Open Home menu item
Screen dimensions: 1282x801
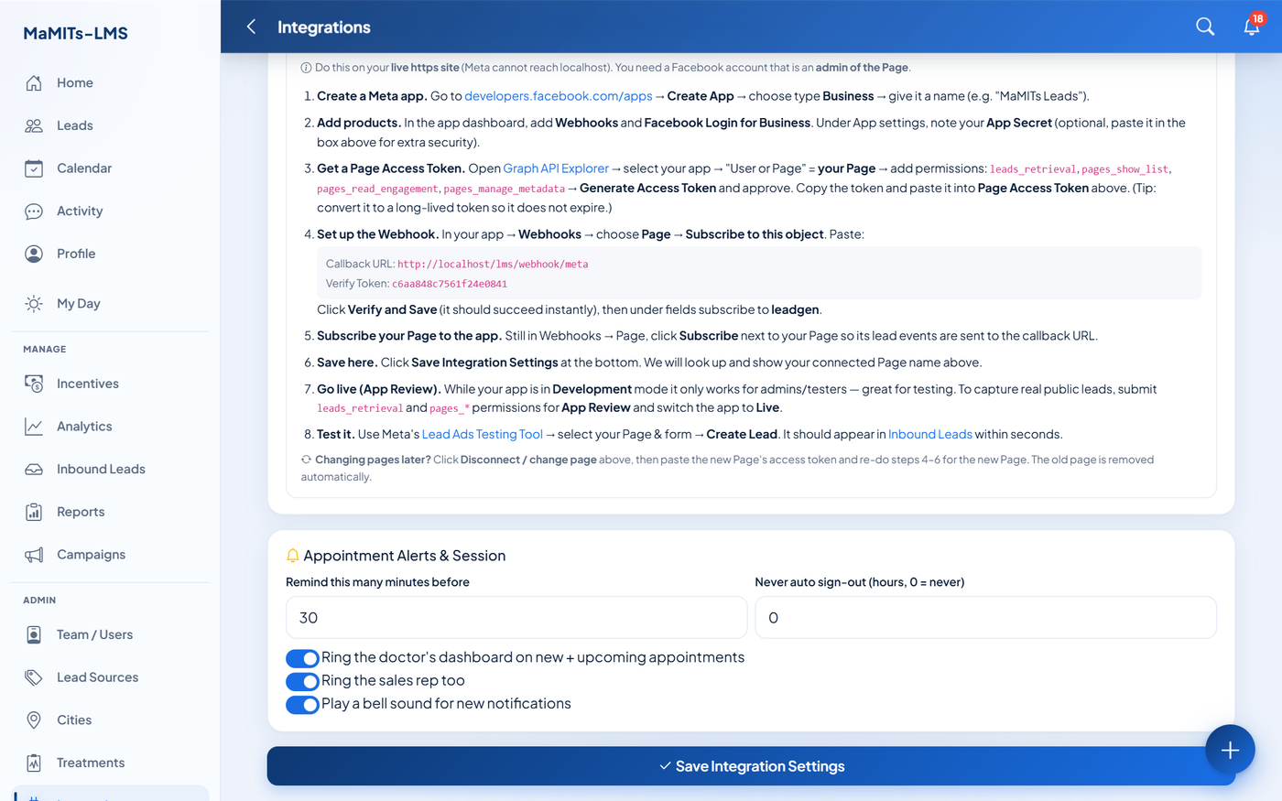[x=110, y=82]
